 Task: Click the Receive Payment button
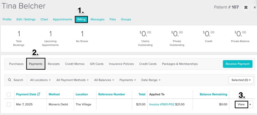[238, 64]
